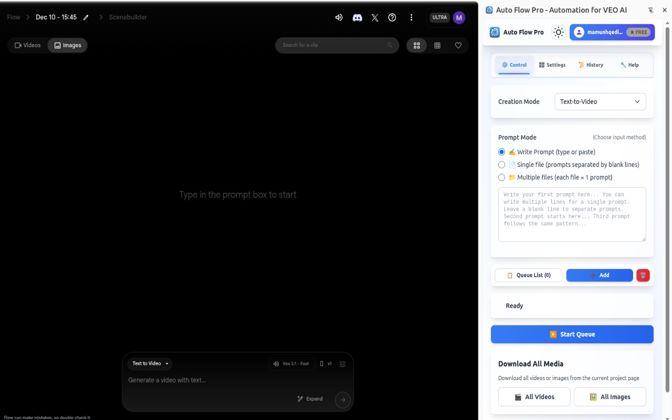Select Multiple files prompt option
The height and width of the screenshot is (420, 672).
click(501, 177)
